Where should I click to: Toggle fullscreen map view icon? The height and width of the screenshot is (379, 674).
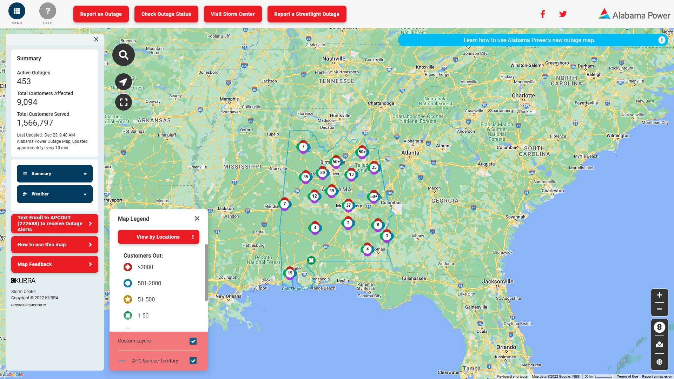click(x=123, y=102)
